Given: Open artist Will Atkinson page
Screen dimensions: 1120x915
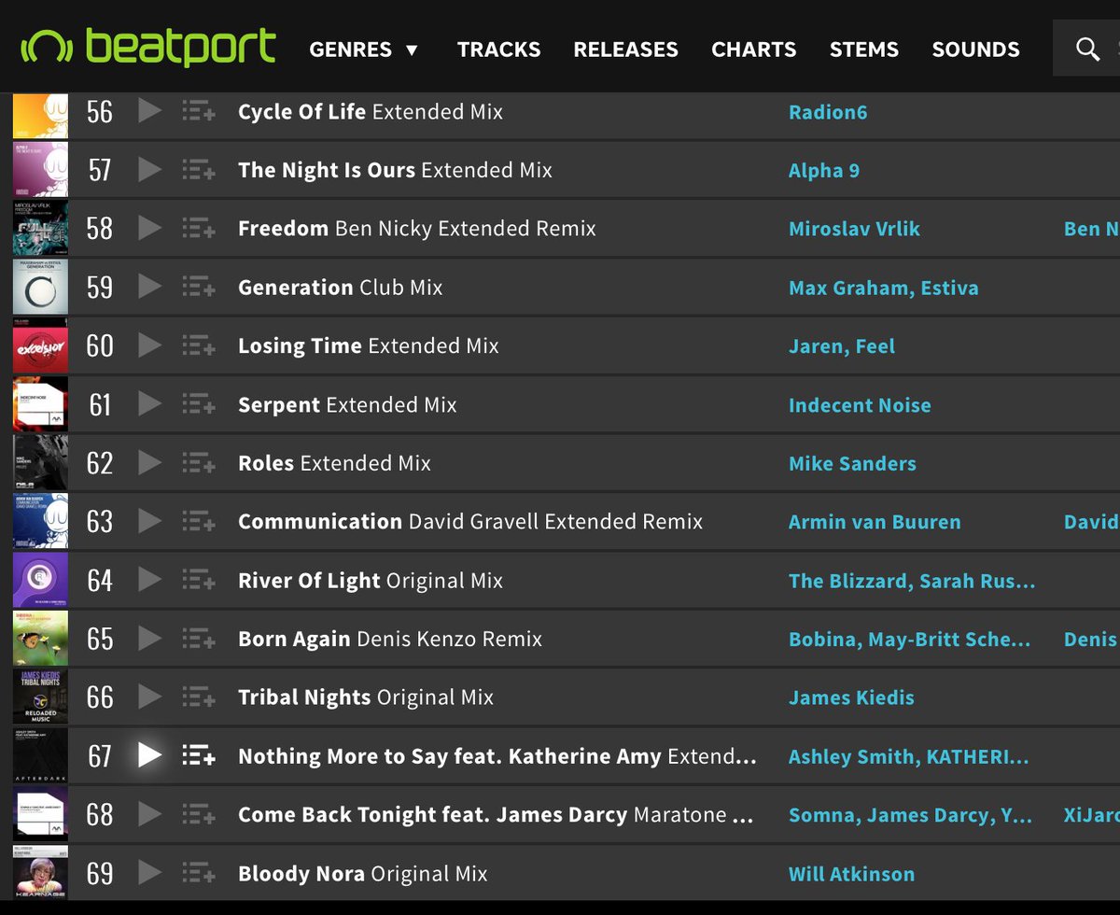Looking at the screenshot, I should (x=851, y=874).
